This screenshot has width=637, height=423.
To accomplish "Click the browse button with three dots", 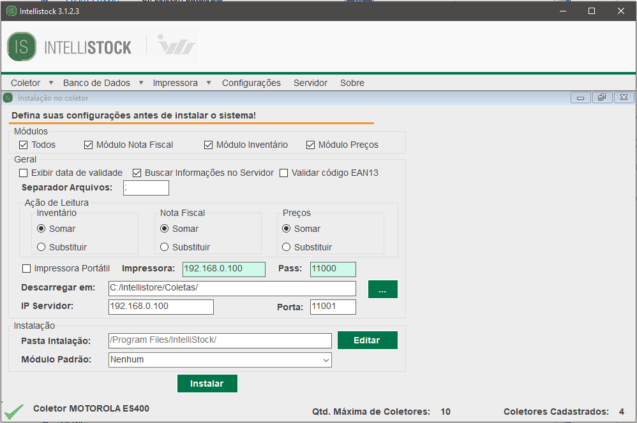I will (x=382, y=289).
